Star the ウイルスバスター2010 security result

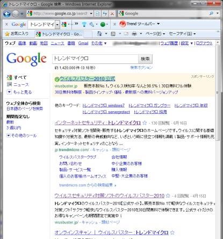[x=168, y=195]
